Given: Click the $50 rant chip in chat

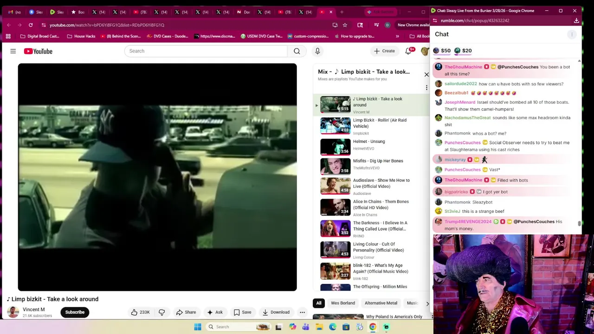Looking at the screenshot, I should tap(442, 51).
